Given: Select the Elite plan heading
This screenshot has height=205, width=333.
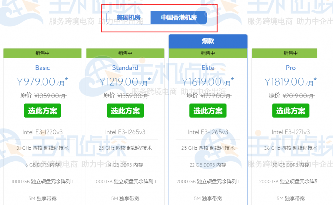Looking at the screenshot, I should [208, 68].
